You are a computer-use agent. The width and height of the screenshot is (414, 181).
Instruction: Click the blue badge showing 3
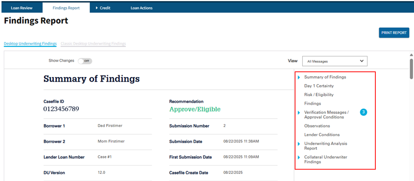click(363, 112)
